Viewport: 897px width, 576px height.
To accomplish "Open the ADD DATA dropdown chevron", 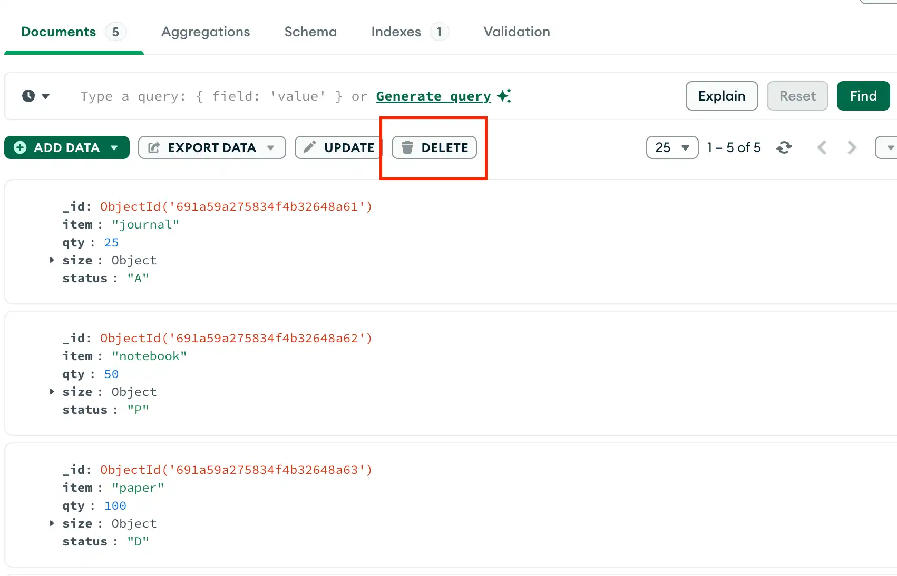I will pos(114,147).
